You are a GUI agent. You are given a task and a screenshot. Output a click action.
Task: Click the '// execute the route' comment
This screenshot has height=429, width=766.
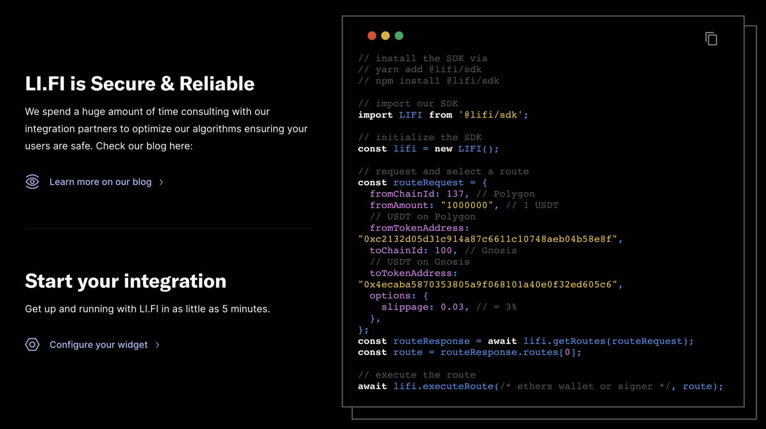pyautogui.click(x=417, y=375)
